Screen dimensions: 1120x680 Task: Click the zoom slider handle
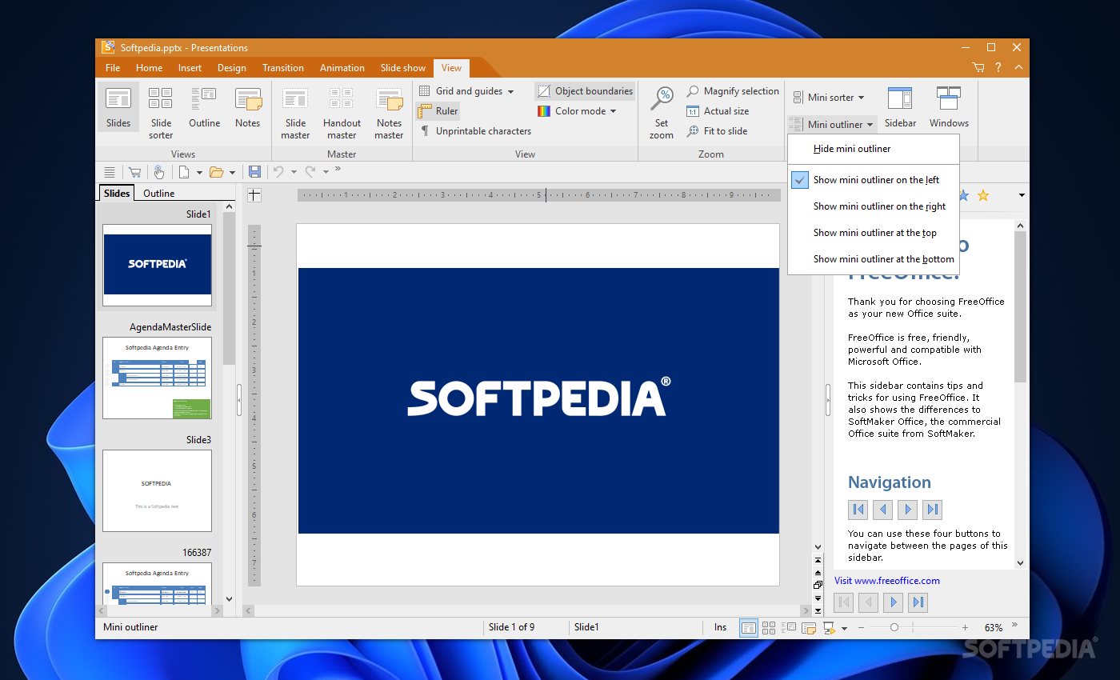[x=894, y=628]
